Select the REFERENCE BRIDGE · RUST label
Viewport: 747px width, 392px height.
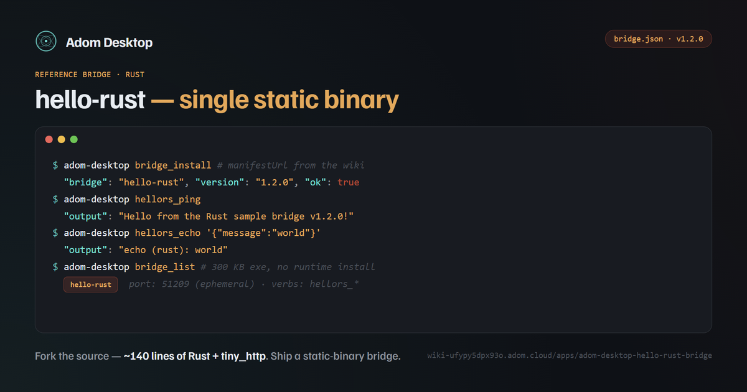90,75
